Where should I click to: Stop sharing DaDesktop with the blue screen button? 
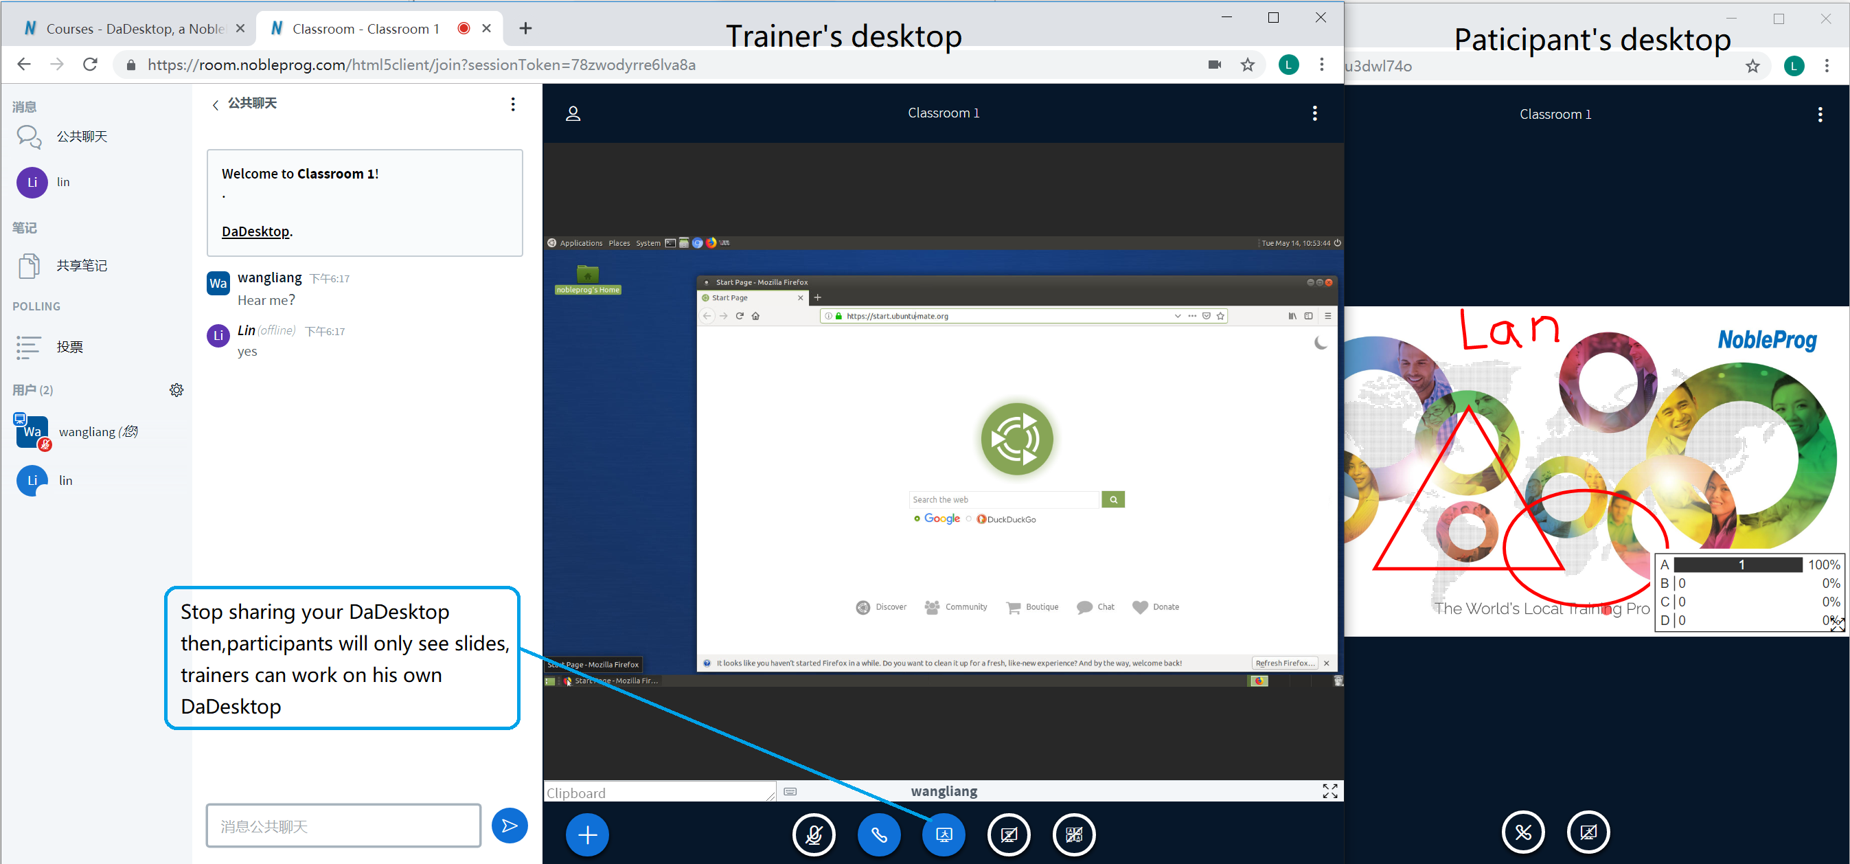point(944,834)
